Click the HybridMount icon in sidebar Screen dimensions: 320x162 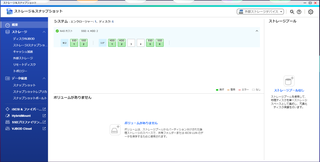point(7,116)
